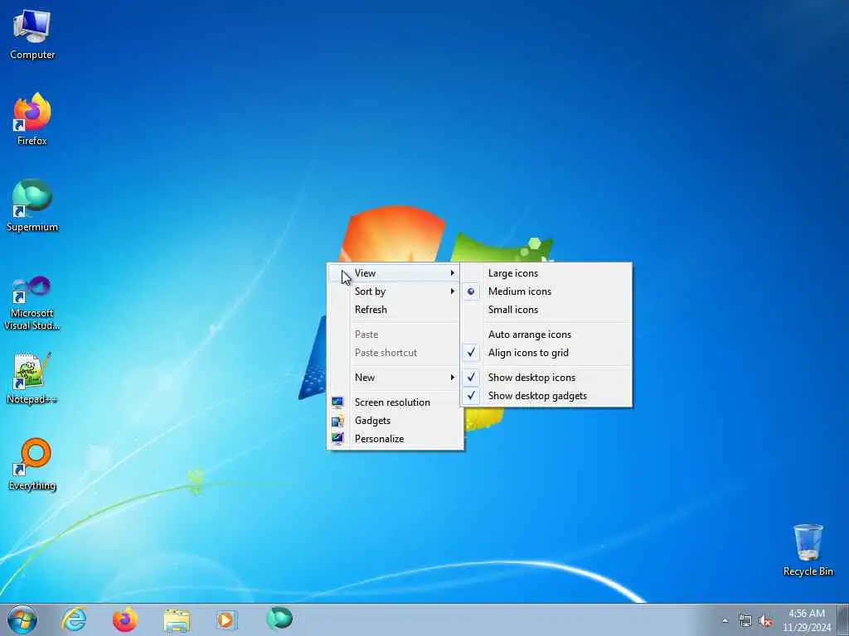This screenshot has height=636, width=849.
Task: Click the muted volume tray icon
Action: (765, 621)
